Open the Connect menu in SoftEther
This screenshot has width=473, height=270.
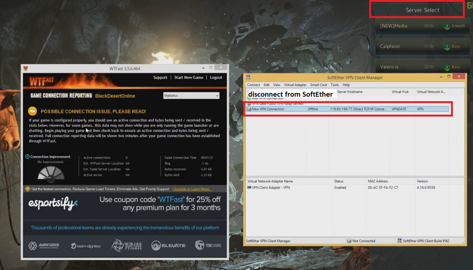pyautogui.click(x=254, y=85)
